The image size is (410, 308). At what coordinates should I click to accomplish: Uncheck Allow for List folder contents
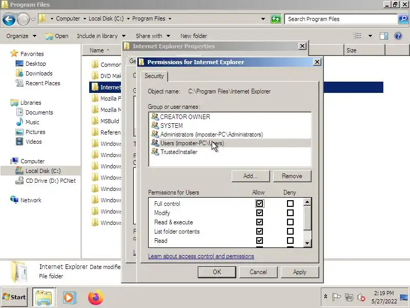tap(259, 232)
